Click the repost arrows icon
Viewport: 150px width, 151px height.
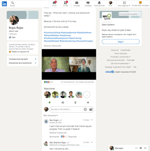pos(75,102)
